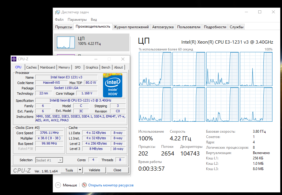Minimize the Task Manager window
The width and height of the screenshot is (282, 195).
pos(246,12)
